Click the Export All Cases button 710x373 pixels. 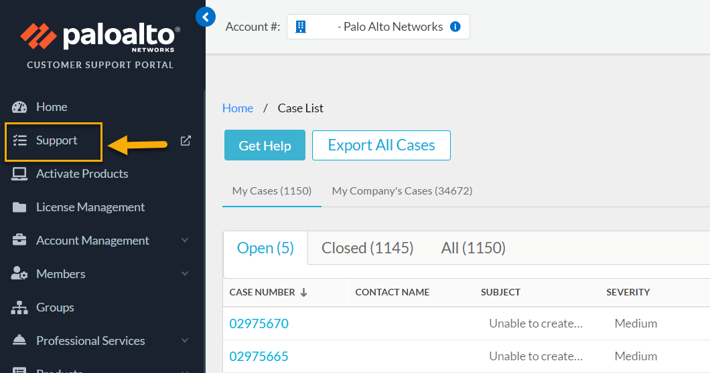click(x=381, y=146)
